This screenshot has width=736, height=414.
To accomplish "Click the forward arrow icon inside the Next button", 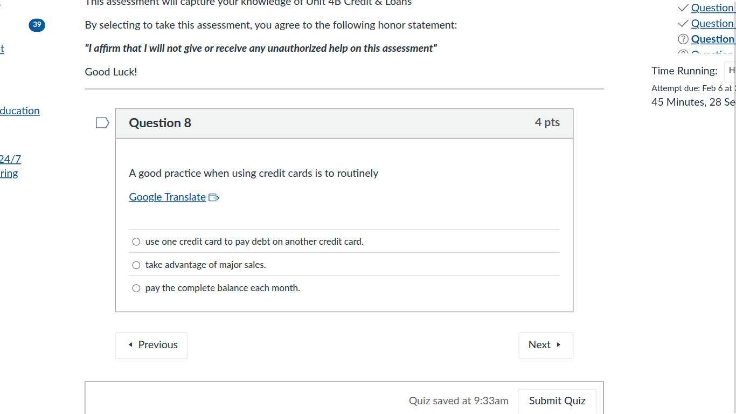I will point(559,345).
